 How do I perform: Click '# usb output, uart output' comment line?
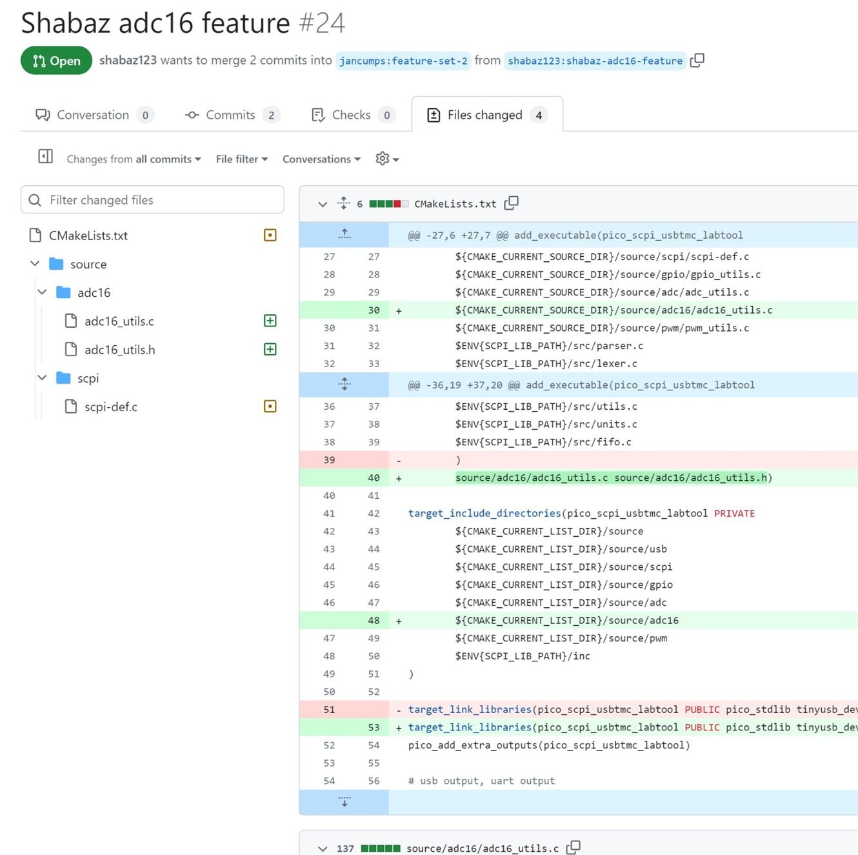[x=481, y=781]
